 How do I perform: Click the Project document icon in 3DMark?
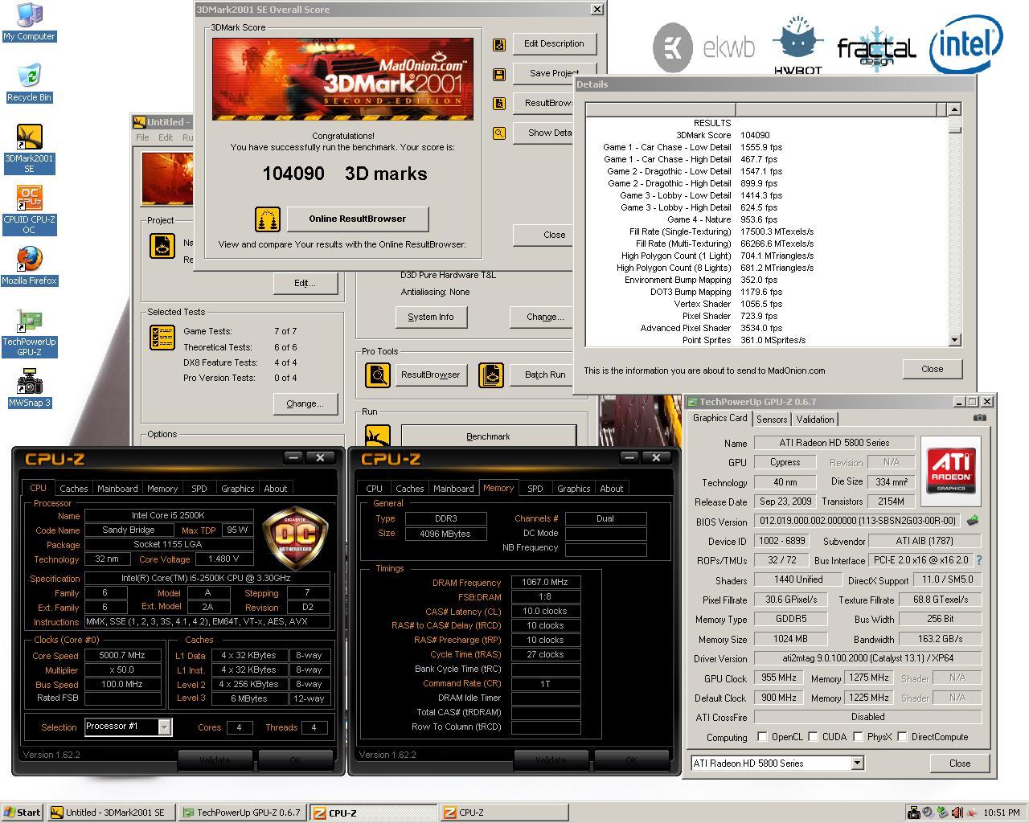[x=162, y=245]
